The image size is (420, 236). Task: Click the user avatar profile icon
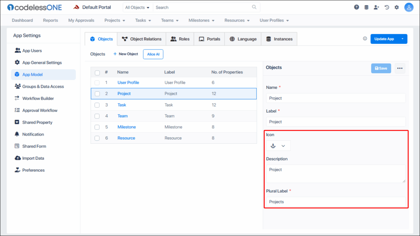click(x=409, y=7)
